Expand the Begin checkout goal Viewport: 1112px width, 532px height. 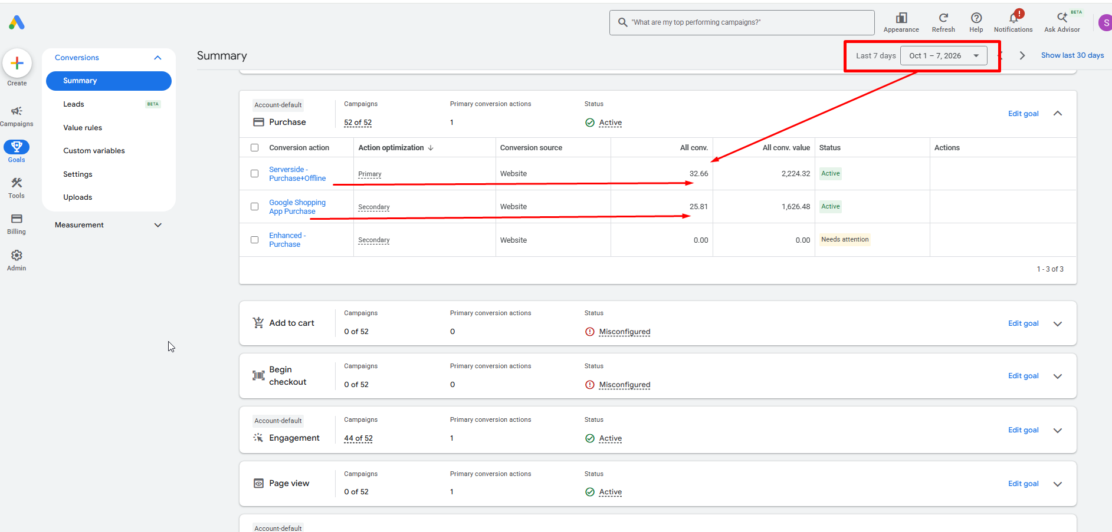pos(1058,376)
